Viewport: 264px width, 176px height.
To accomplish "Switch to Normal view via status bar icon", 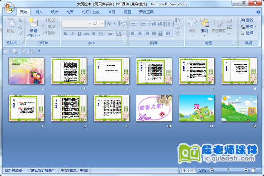I will coord(183,170).
